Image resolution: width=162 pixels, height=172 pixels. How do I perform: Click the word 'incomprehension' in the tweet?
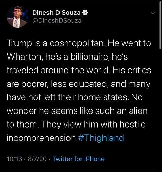tap(41, 138)
